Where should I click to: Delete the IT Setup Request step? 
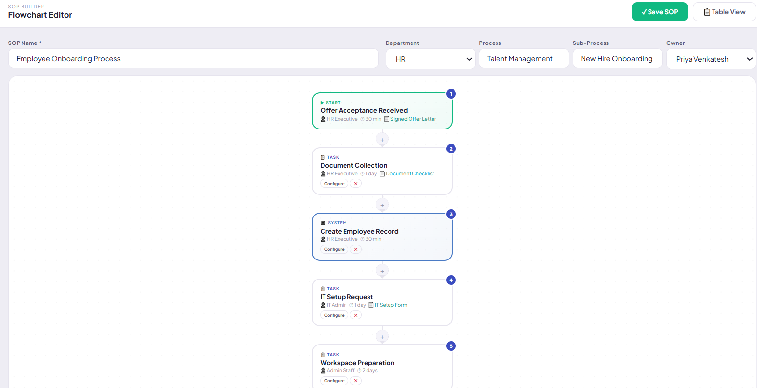[356, 315]
